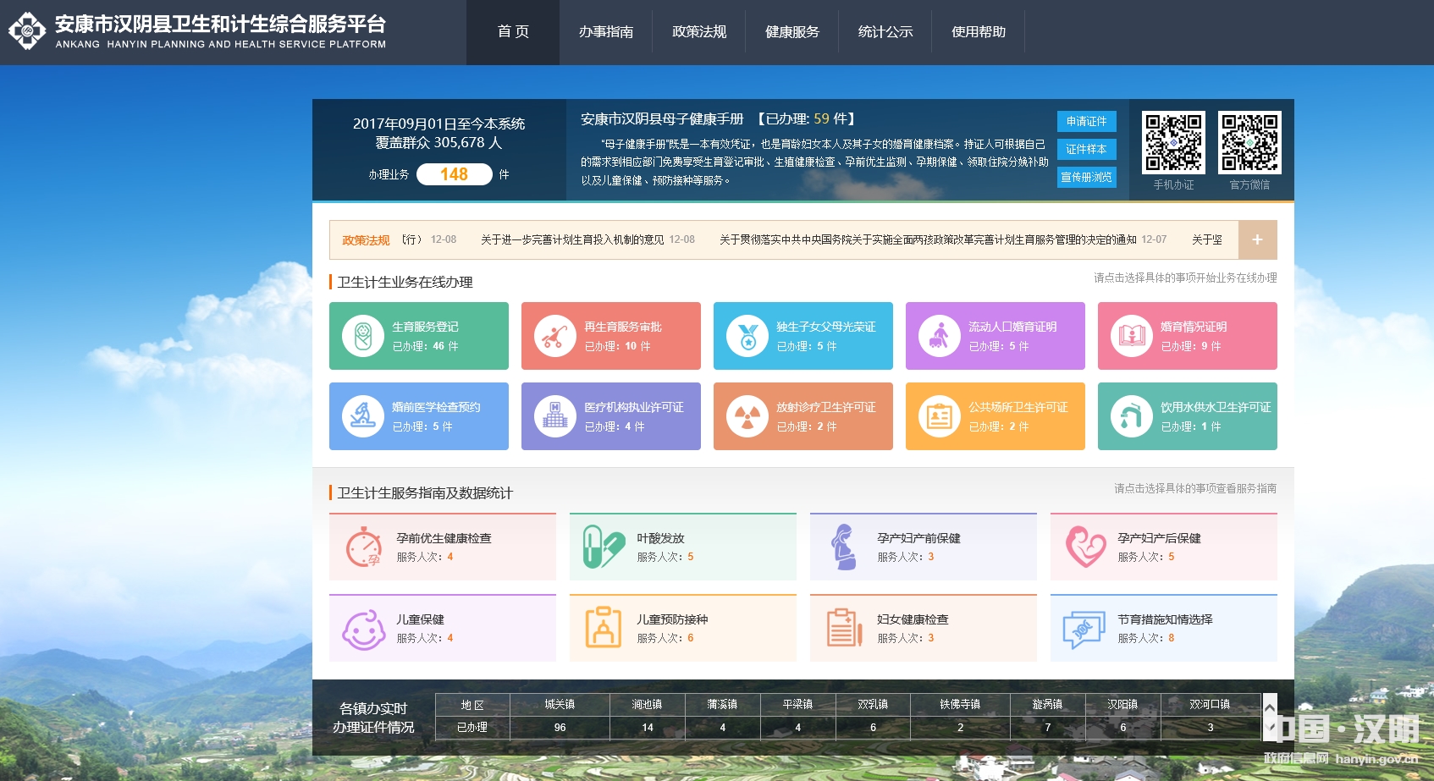The height and width of the screenshot is (781, 1434).
Task: Click the 放射诊疗卫生许可证 radiation icon
Action: (x=747, y=416)
